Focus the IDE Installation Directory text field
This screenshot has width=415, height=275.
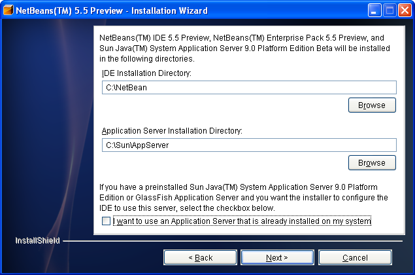[x=249, y=88]
